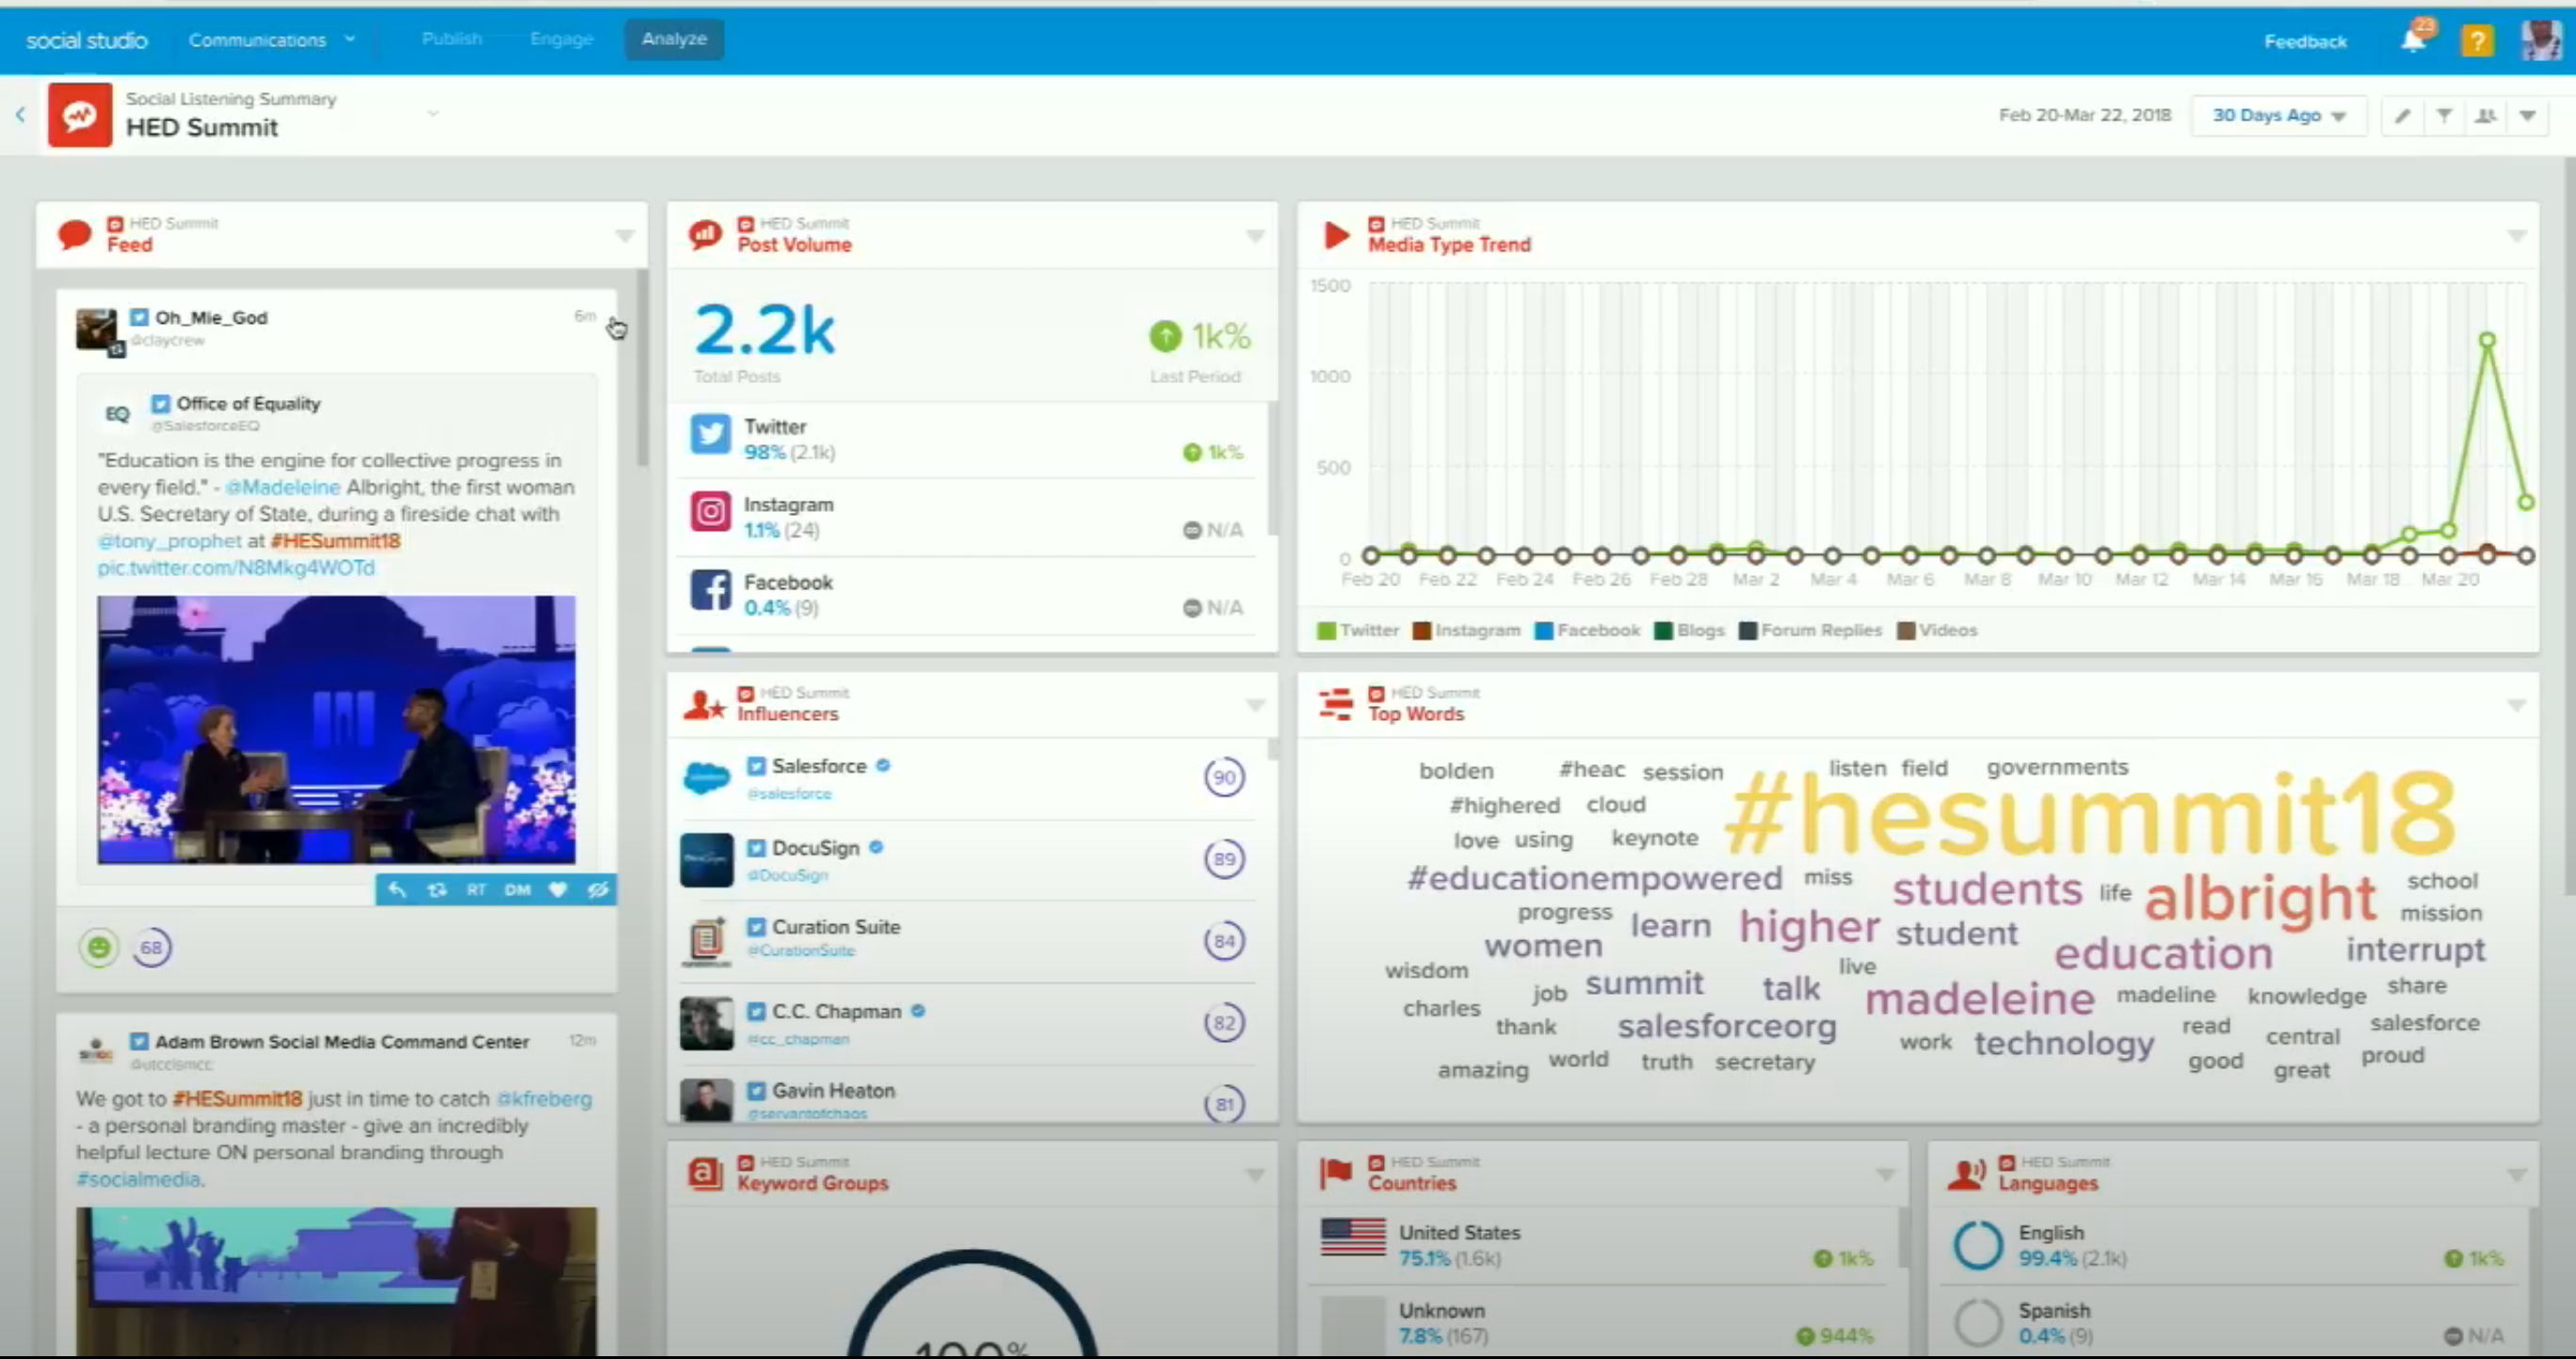Click the Engage navigation icon
Image resolution: width=2576 pixels, height=1359 pixels.
[x=560, y=40]
